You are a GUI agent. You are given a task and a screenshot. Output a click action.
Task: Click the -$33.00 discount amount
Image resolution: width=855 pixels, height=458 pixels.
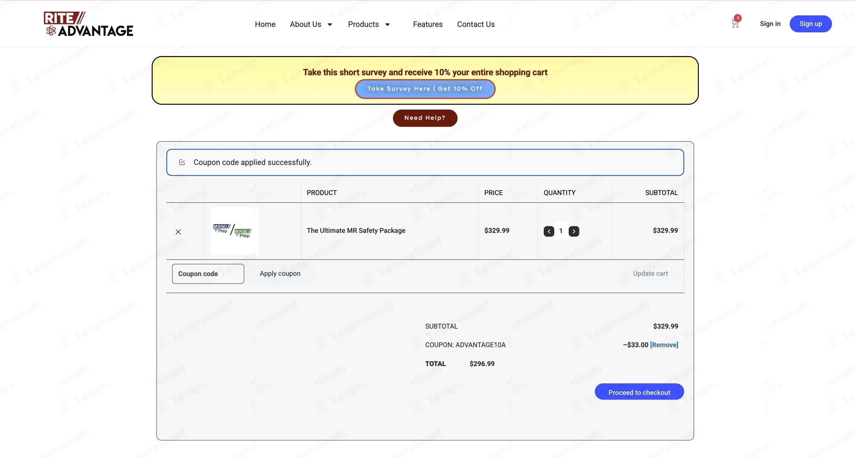pyautogui.click(x=635, y=345)
